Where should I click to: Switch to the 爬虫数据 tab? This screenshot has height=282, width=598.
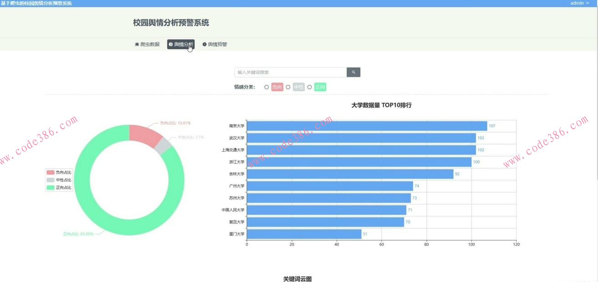(x=147, y=44)
